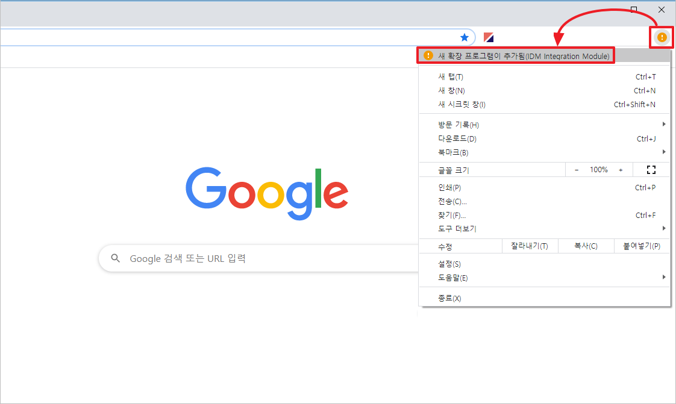Viewport: 676px width, 404px height.
Task: Decrease zoom with the minus button
Action: pos(577,170)
